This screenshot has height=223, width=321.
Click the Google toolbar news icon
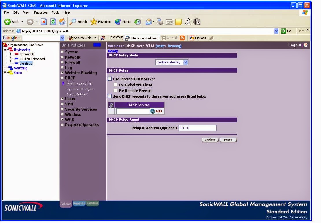tap(103, 38)
